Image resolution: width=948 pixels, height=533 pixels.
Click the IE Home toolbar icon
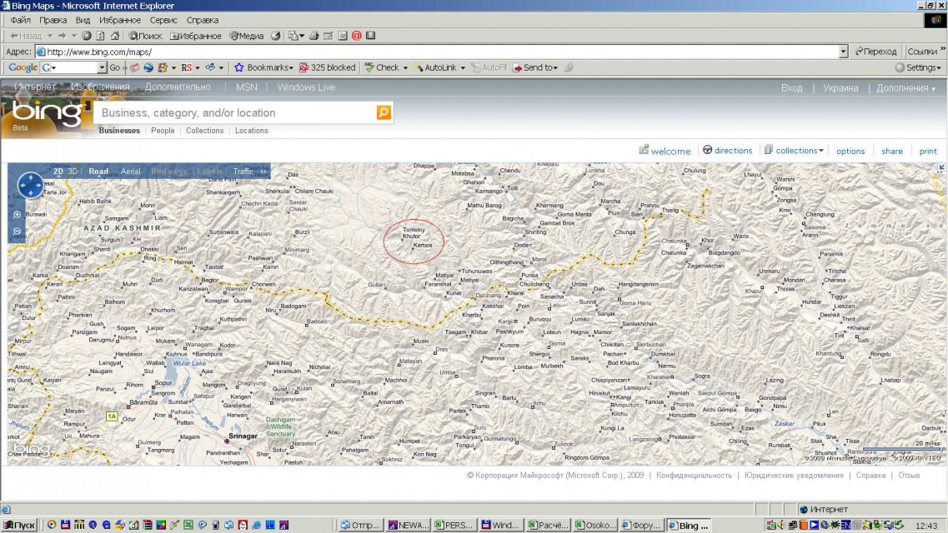pyautogui.click(x=113, y=36)
